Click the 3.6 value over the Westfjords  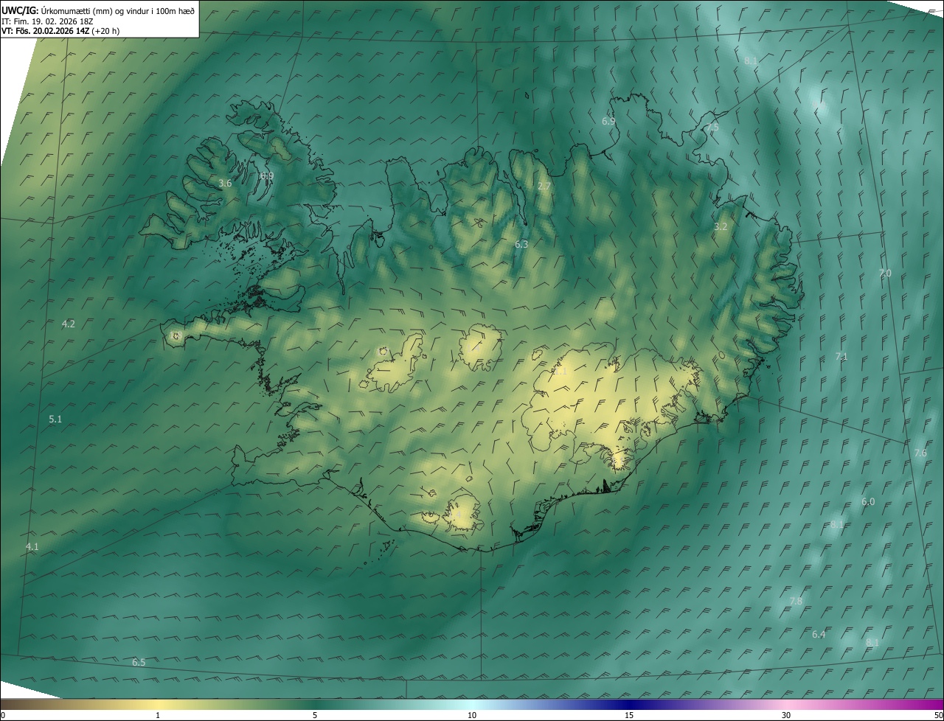[x=225, y=183]
